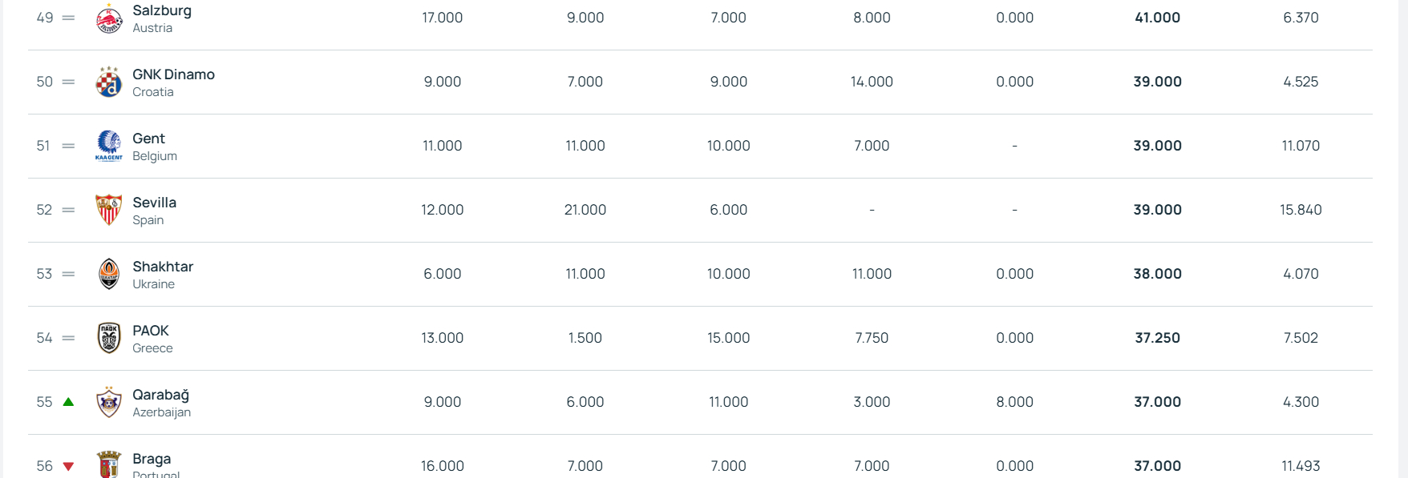
Task: Open the Qarabağ team page
Action: tap(160, 395)
